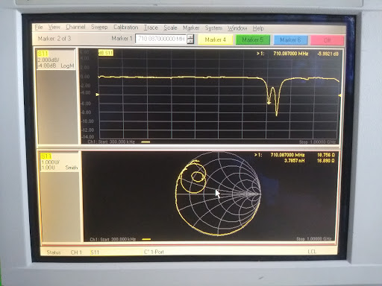Image resolution: width=382 pixels, height=286 pixels.
Task: Click the Marker 1 frequency stepper arrows
Action: tap(190, 39)
